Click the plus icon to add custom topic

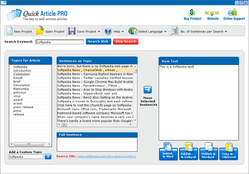click(x=48, y=157)
